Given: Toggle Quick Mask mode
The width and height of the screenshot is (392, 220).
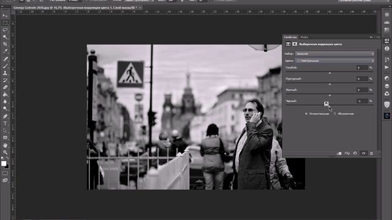Looking at the screenshot, I should (x=5, y=173).
